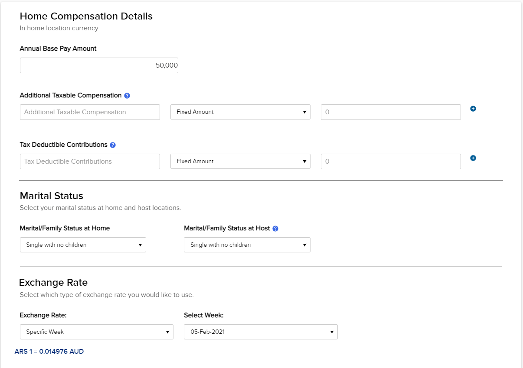Open the Fixed Amount dropdown for deductible contributions
523x368 pixels.
pyautogui.click(x=240, y=161)
